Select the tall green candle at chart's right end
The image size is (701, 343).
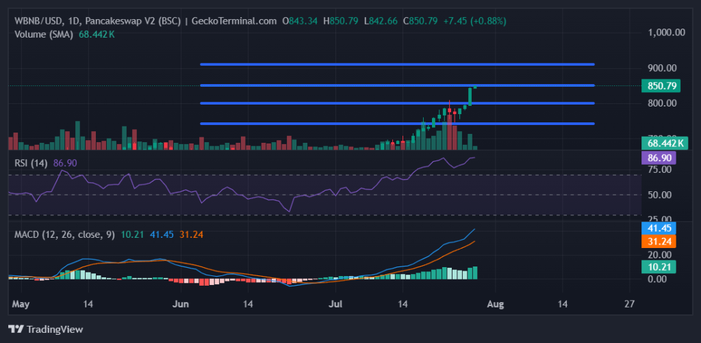[x=470, y=96]
